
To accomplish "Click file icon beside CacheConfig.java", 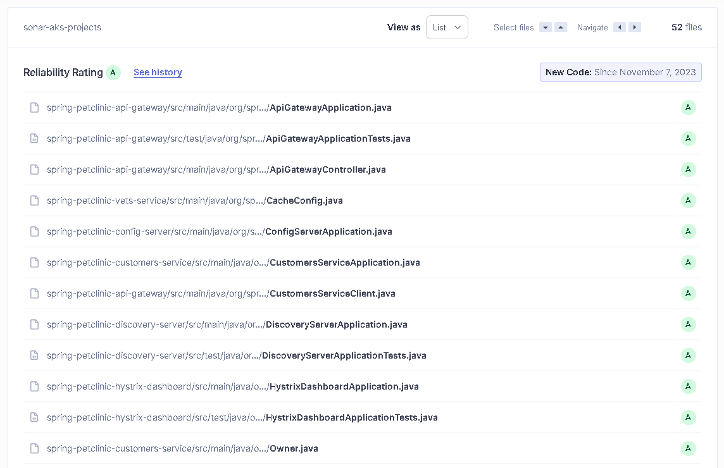I will (34, 200).
